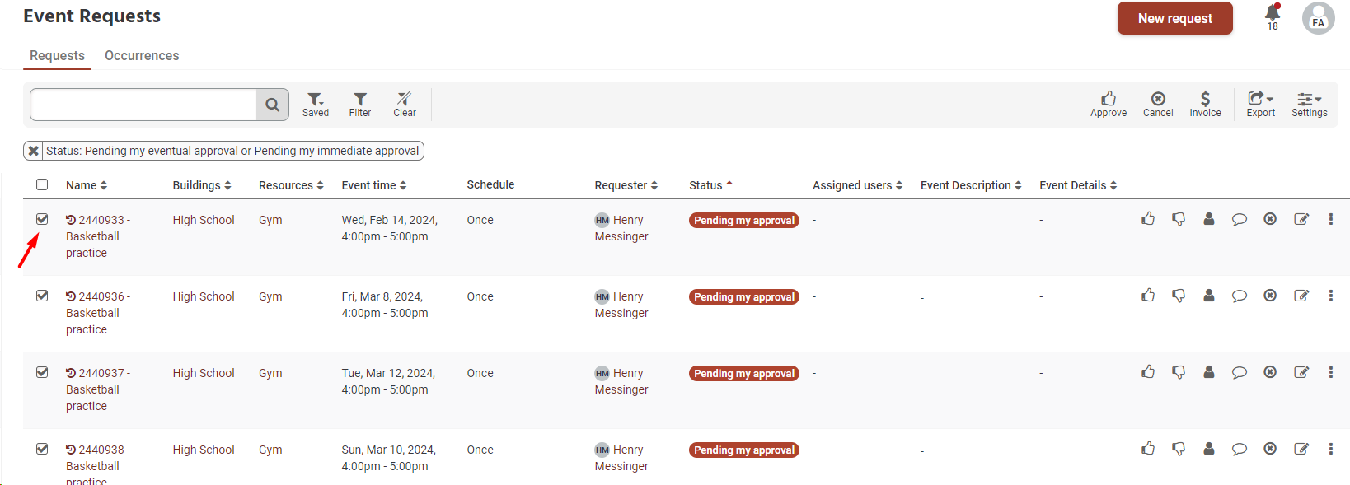Open the Invoice tool in the toolbar
The width and height of the screenshot is (1350, 485).
tap(1205, 104)
